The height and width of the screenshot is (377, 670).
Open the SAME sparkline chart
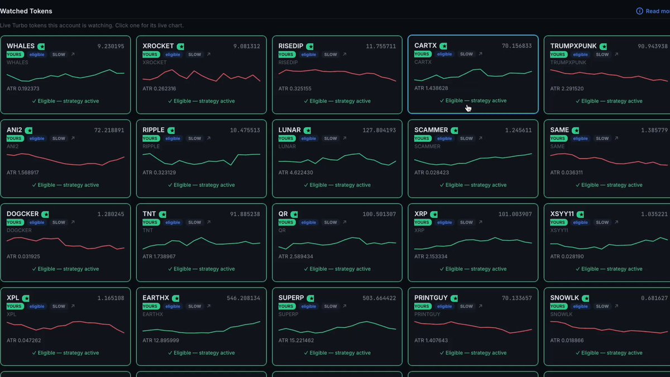609,159
